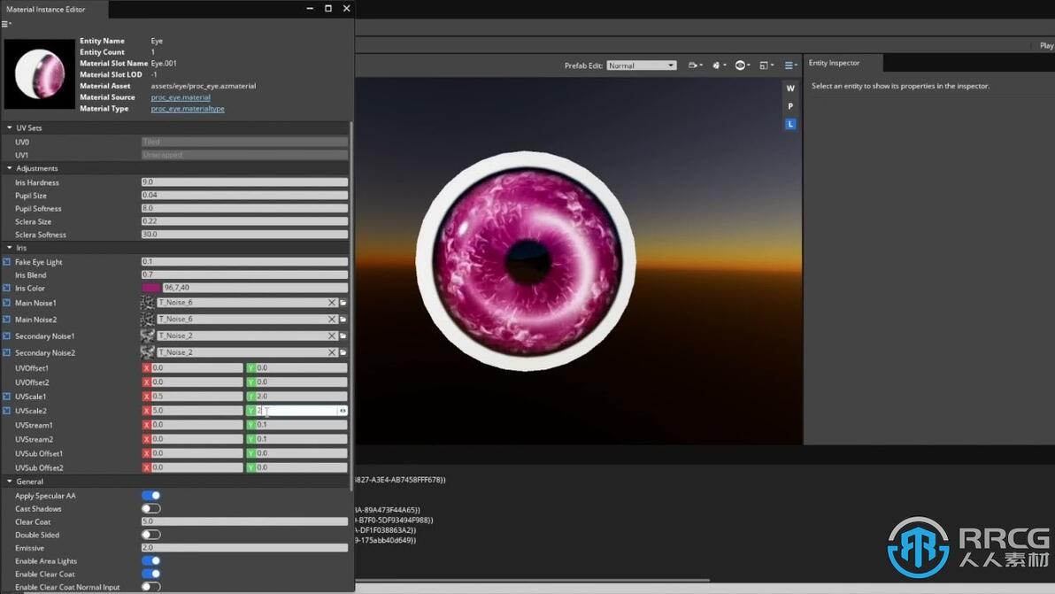Open the Material Instance Editor hamburger menu

tap(6, 24)
